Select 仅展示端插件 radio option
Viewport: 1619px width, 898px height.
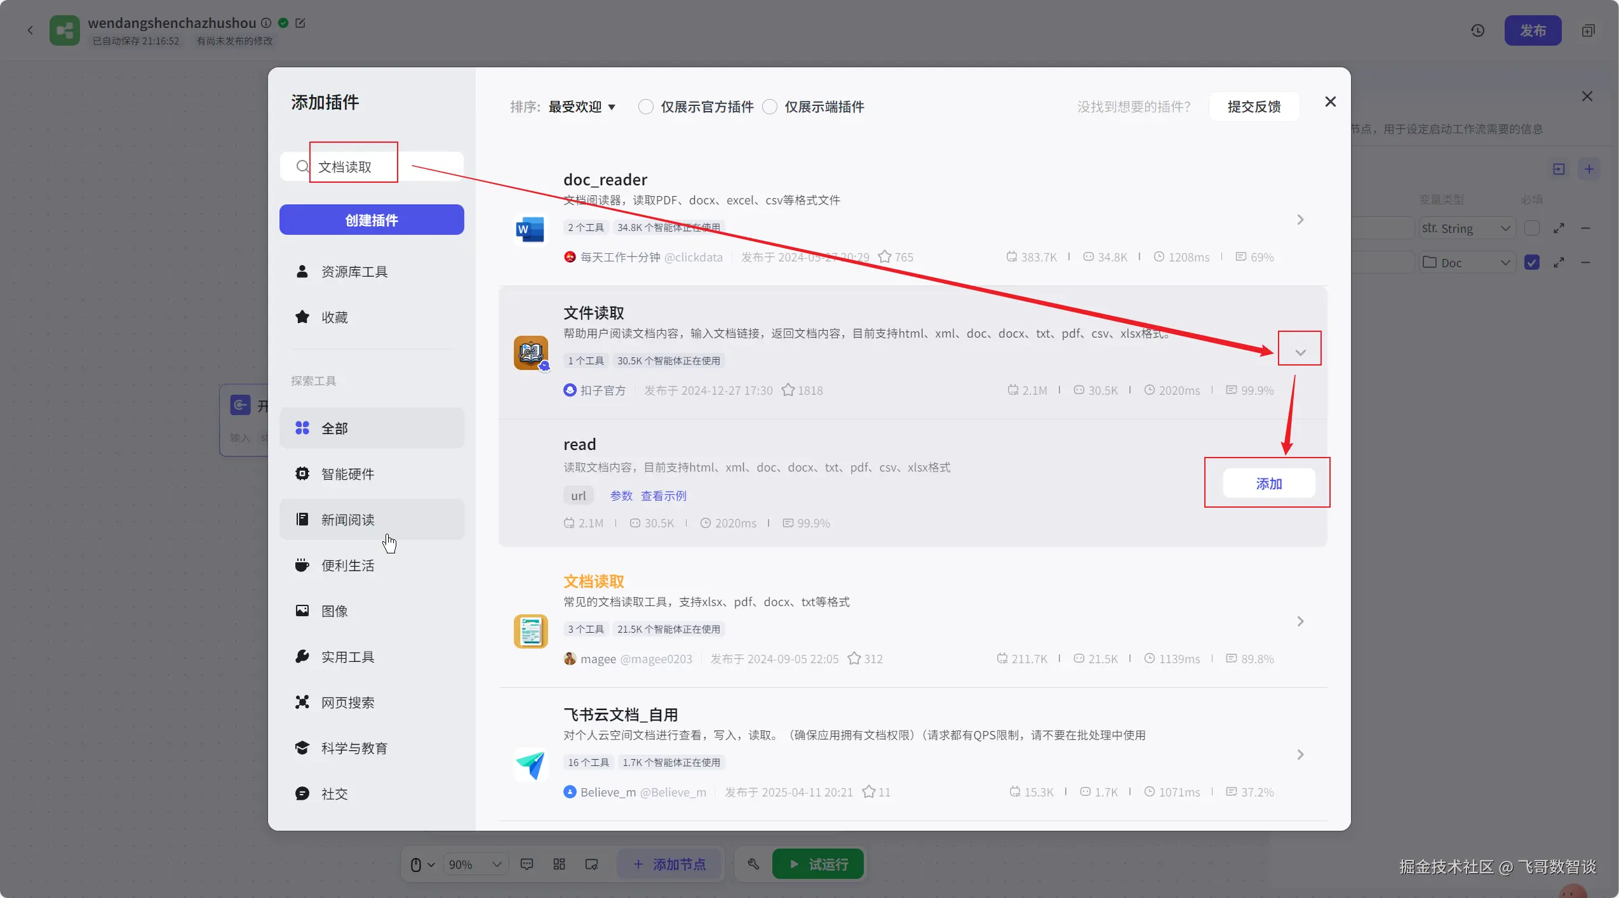click(769, 107)
